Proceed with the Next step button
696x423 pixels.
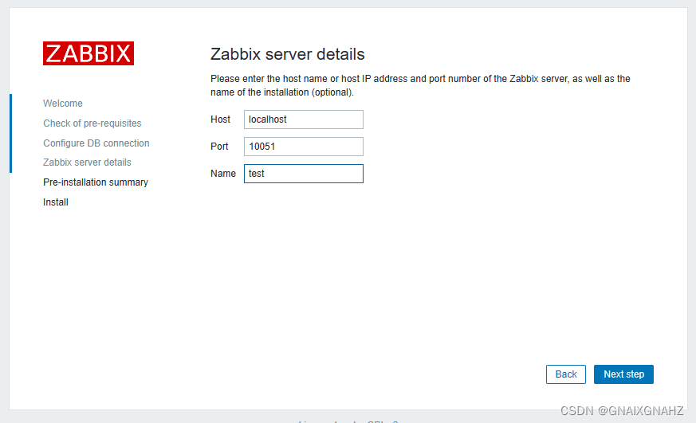coord(623,374)
